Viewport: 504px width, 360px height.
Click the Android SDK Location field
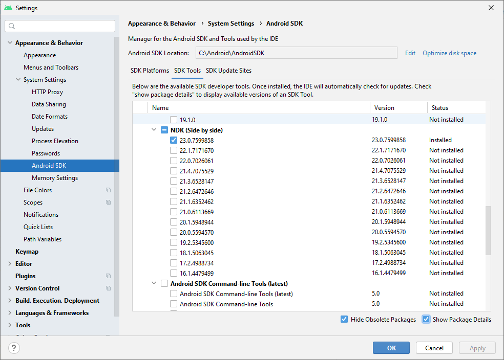[297, 53]
